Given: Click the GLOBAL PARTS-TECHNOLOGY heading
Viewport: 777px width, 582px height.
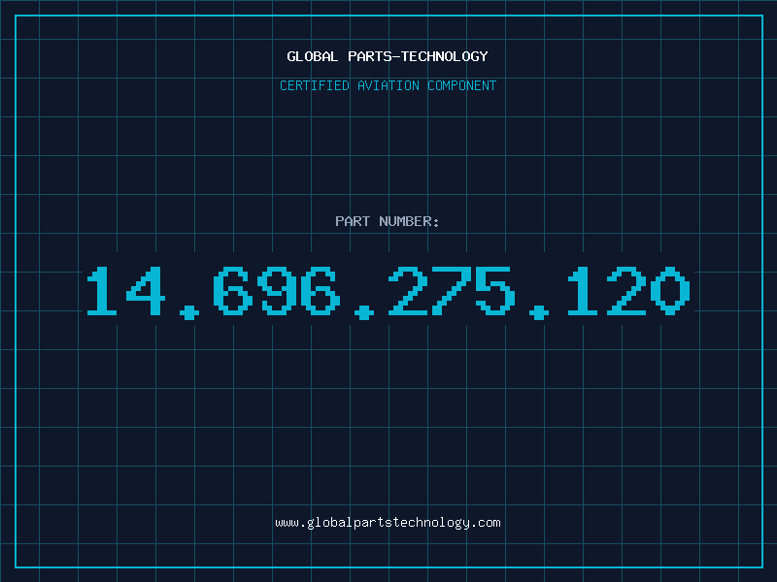Looking at the screenshot, I should [x=388, y=56].
